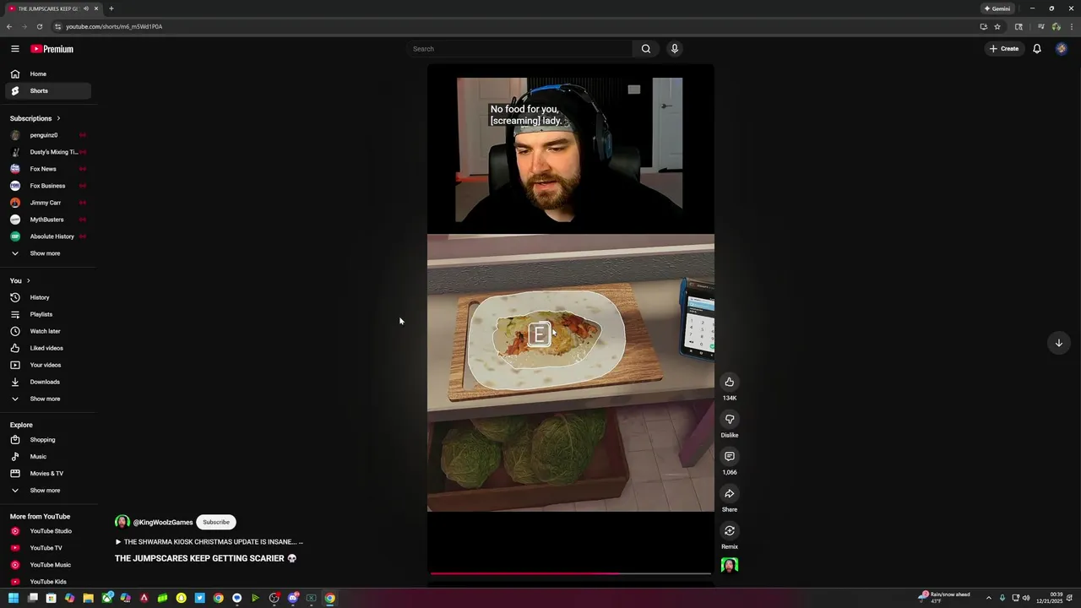Open Your videos in the sidebar
This screenshot has width=1081, height=608.
48,365
